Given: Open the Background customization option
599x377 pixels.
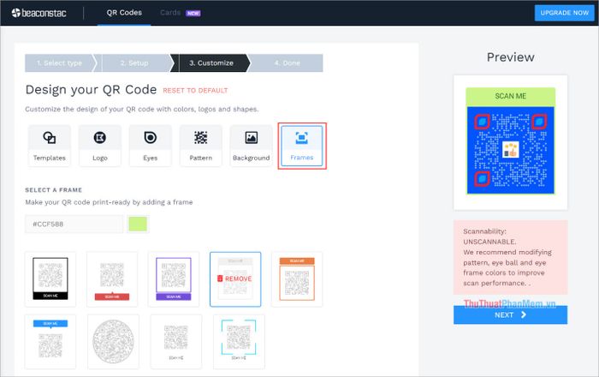Looking at the screenshot, I should pos(251,146).
